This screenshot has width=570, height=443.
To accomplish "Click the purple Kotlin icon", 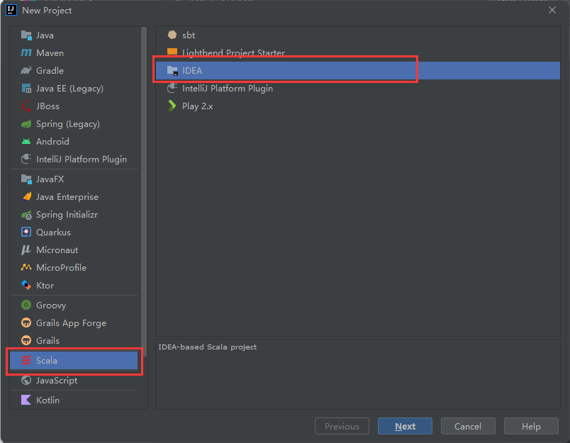I will (26, 400).
